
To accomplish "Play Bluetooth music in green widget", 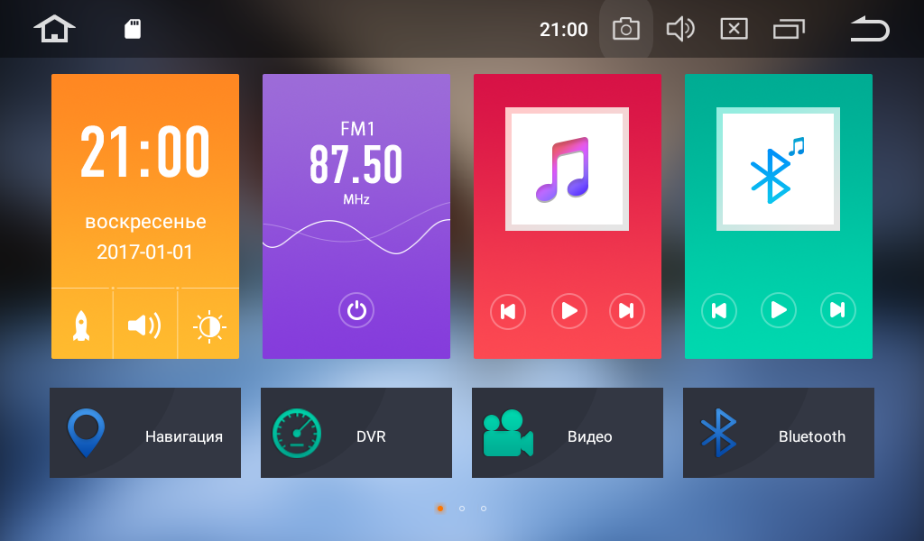I will pyautogui.click(x=779, y=309).
